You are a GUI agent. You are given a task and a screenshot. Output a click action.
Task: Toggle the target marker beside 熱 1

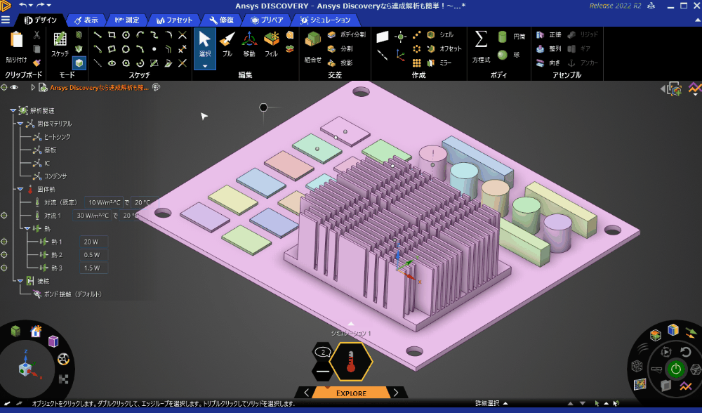tap(4, 242)
